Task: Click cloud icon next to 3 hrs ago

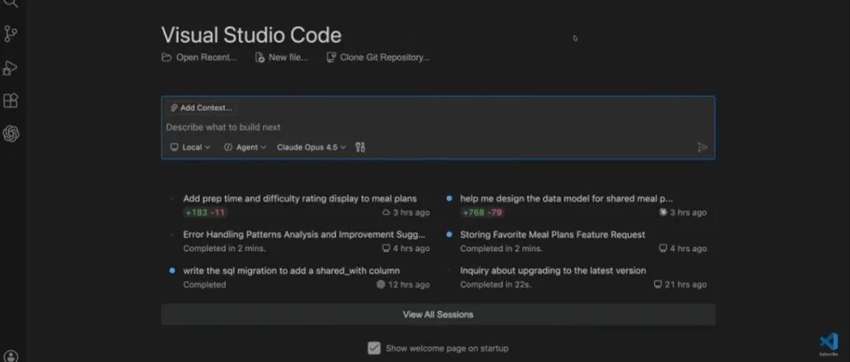Action: pyautogui.click(x=386, y=212)
